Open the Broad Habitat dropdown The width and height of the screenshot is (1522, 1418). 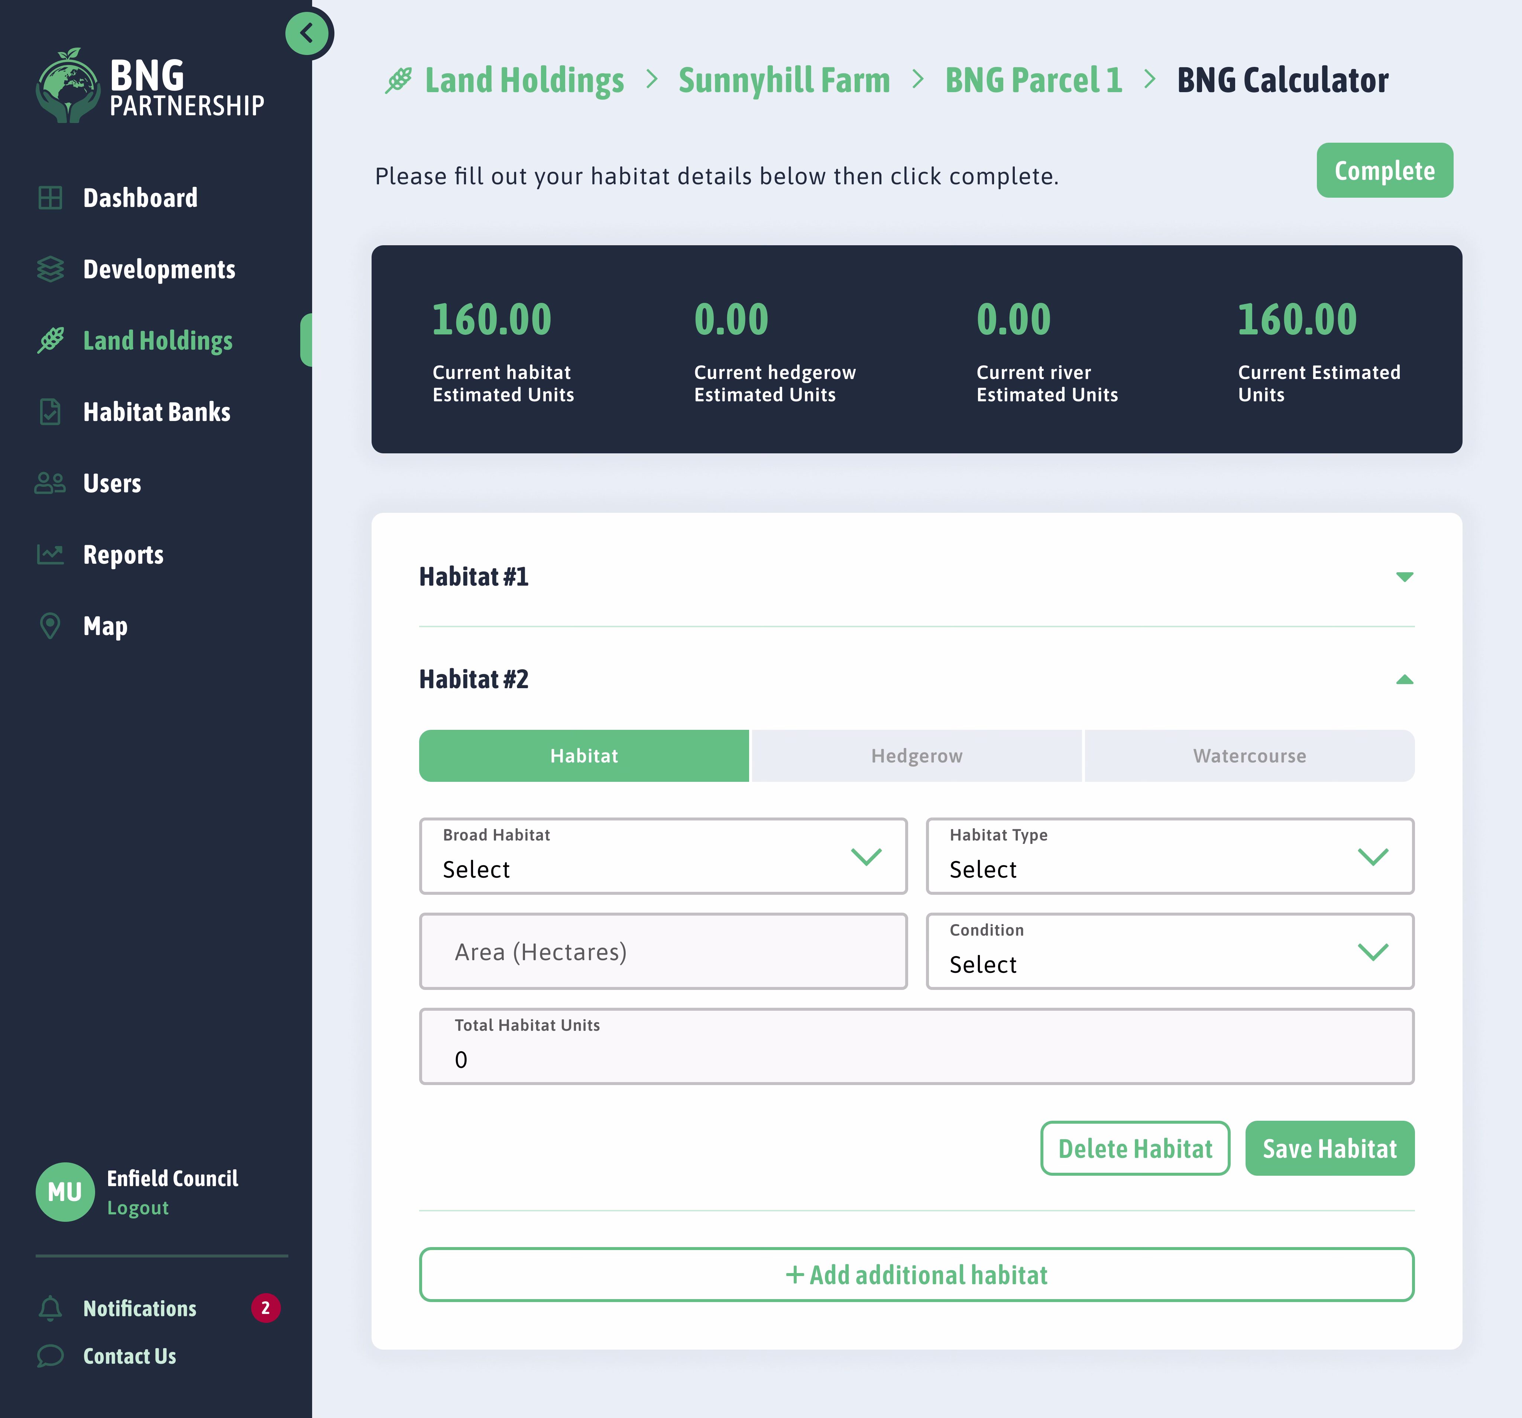tap(663, 856)
